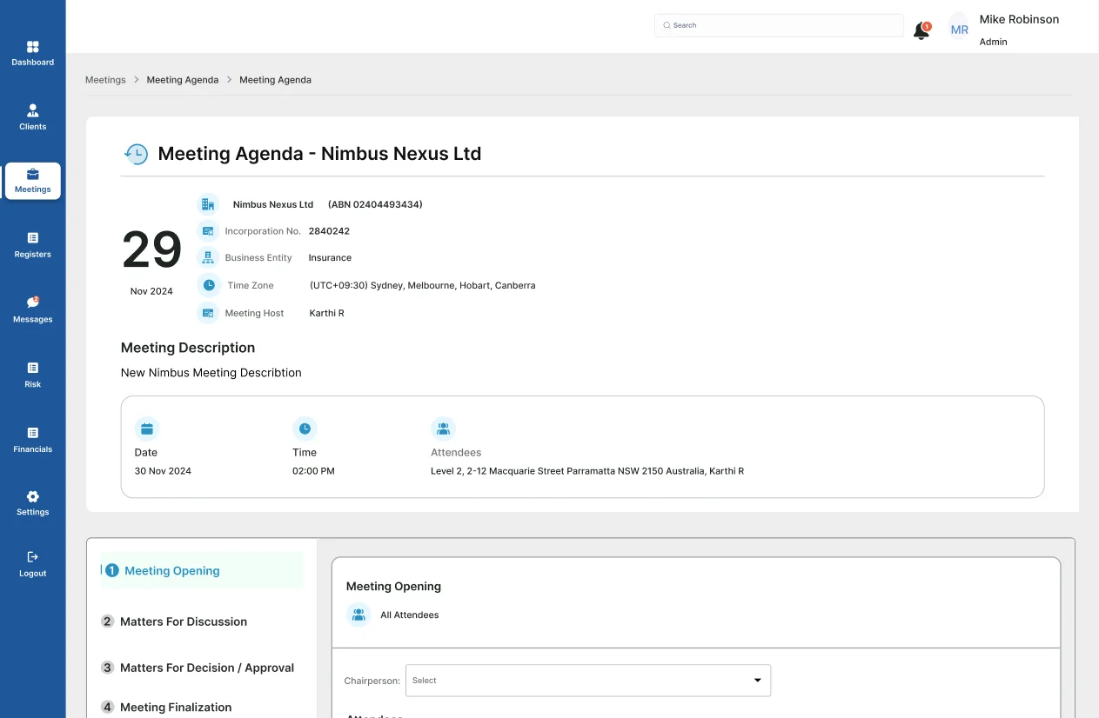Go to Clients in sidebar
The height and width of the screenshot is (718, 1099).
pos(33,117)
